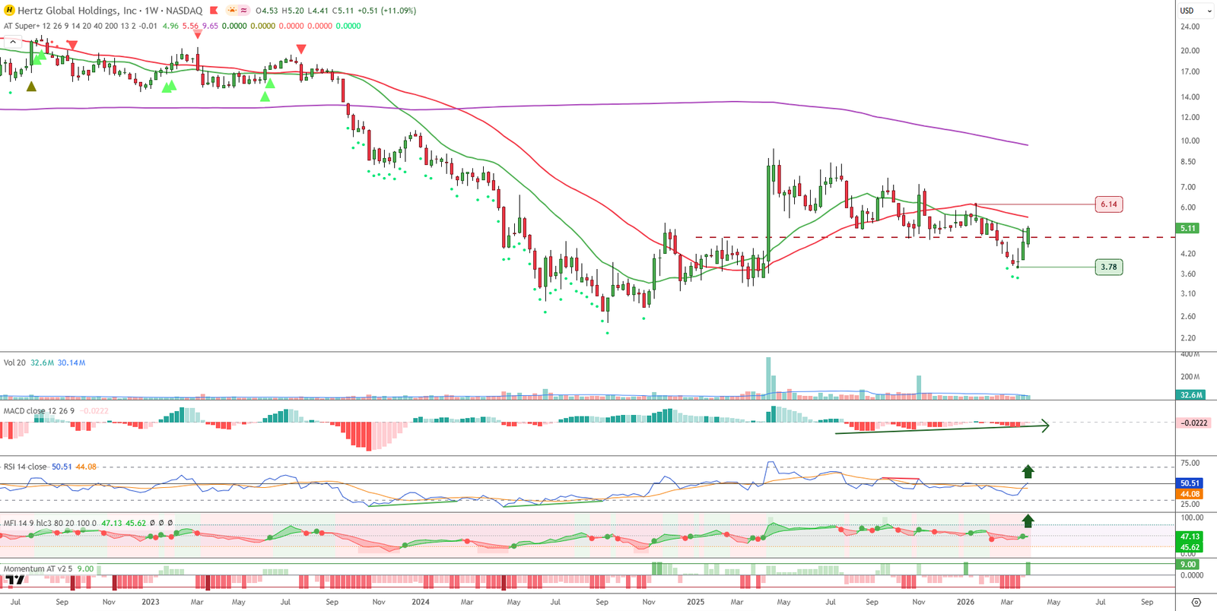Screen dimensions: 1217x611
Task: Click the red flag icon beside NASDAQ
Action: (x=214, y=11)
